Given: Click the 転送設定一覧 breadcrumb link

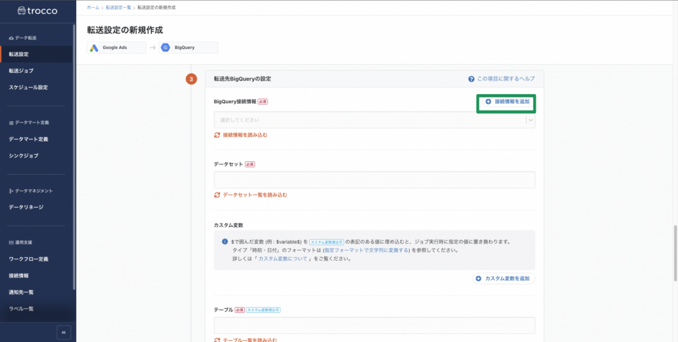Looking at the screenshot, I should (x=119, y=7).
